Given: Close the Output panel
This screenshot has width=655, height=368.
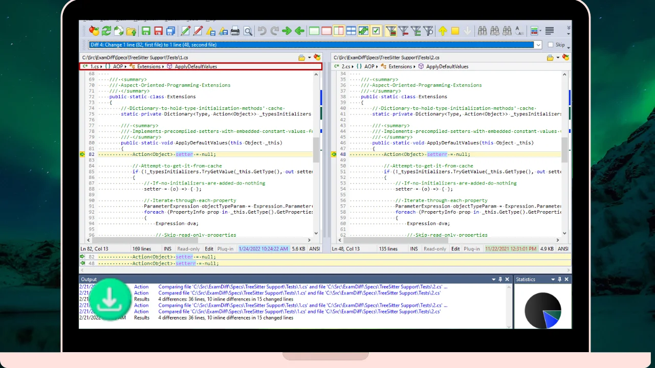Looking at the screenshot, I should pyautogui.click(x=507, y=280).
